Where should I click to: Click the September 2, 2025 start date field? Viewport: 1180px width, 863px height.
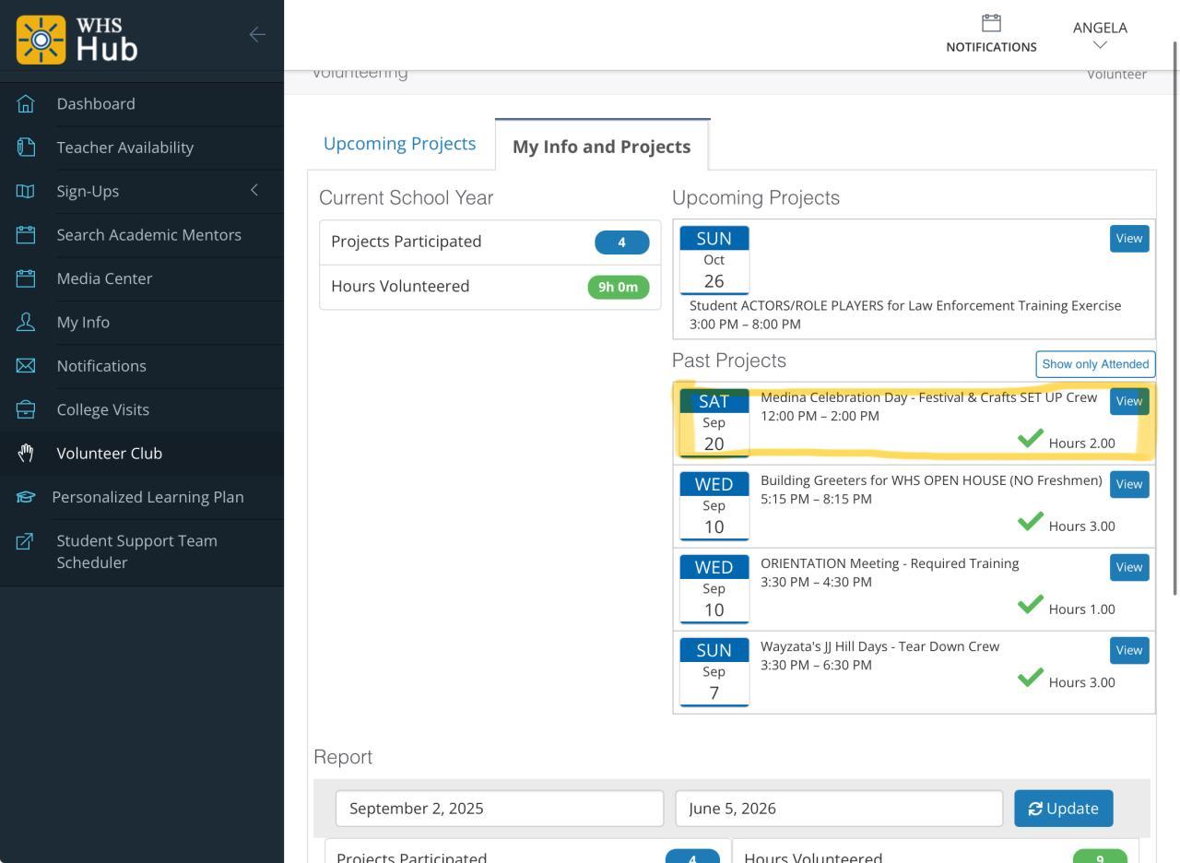499,809
